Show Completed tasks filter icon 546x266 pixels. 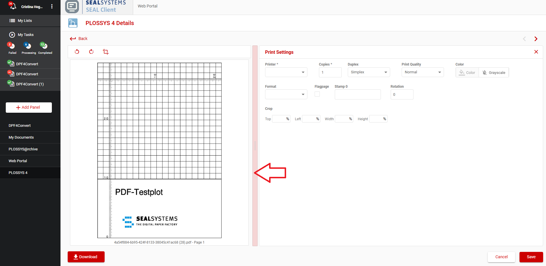click(x=44, y=46)
